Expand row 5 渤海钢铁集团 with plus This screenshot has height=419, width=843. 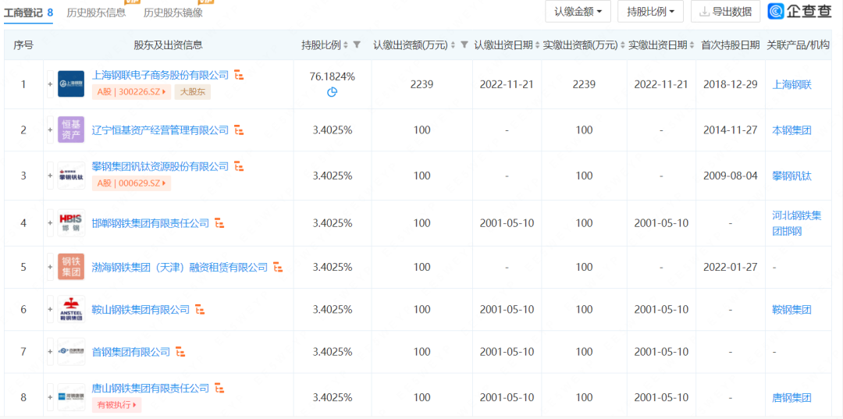[50, 267]
